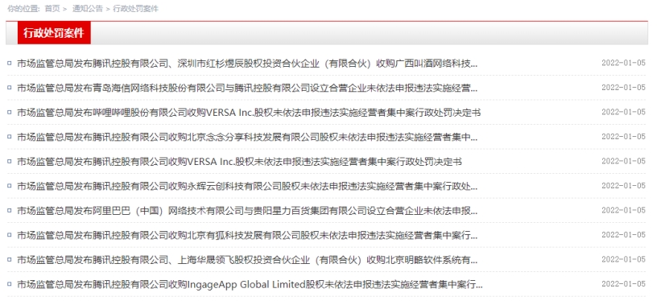Open notice about 上海华晟领飞 and 北京明略软件
Image resolution: width=669 pixels, height=301 pixels.
tap(247, 260)
